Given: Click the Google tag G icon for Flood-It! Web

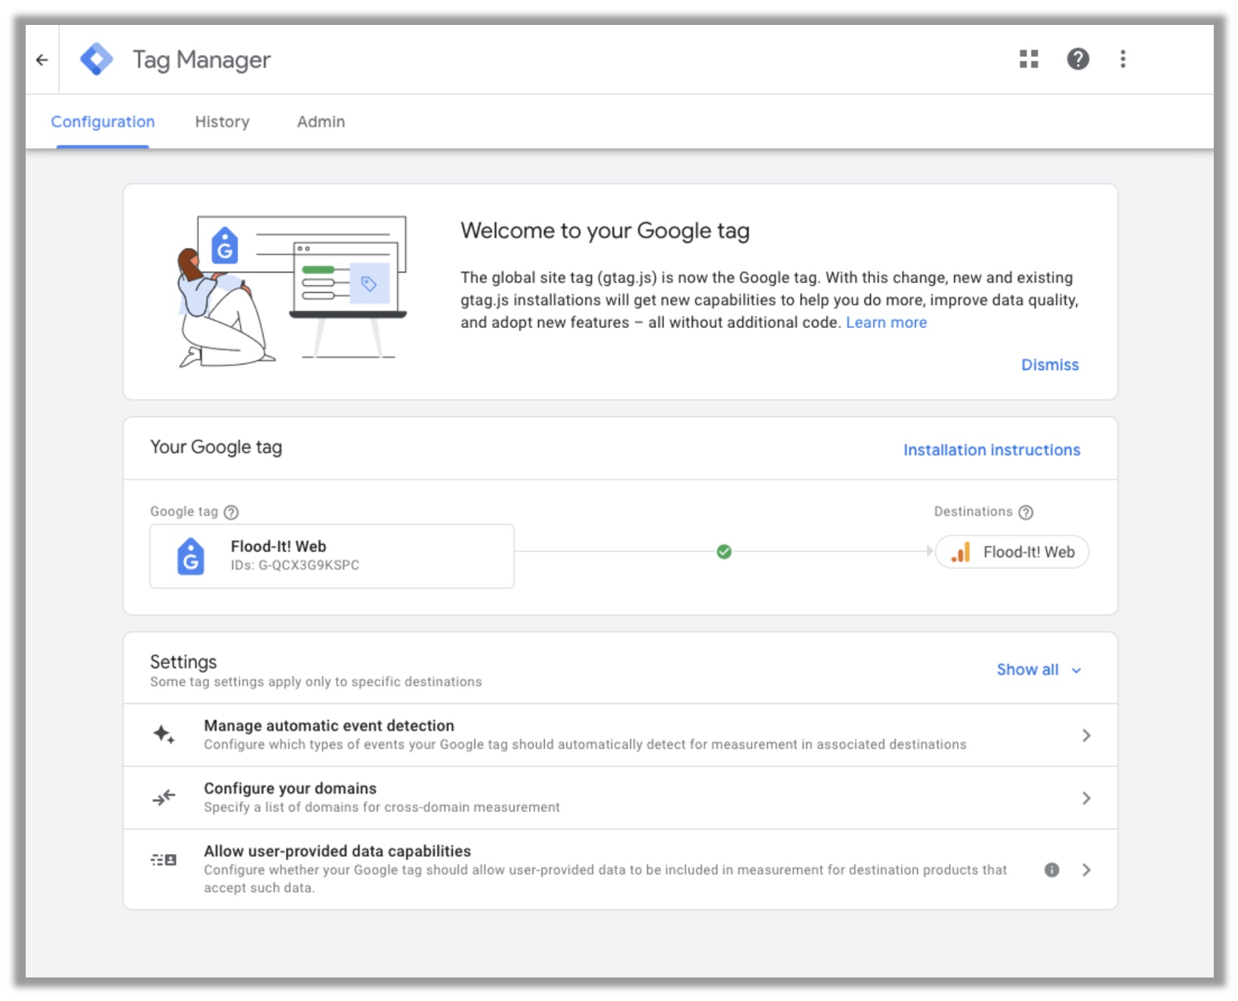Looking at the screenshot, I should coord(190,556).
